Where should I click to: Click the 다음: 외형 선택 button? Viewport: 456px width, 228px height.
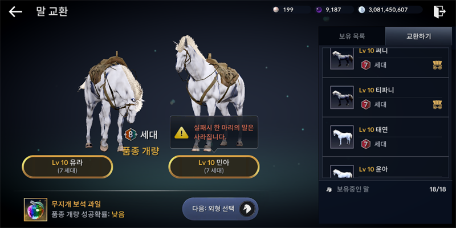point(220,209)
